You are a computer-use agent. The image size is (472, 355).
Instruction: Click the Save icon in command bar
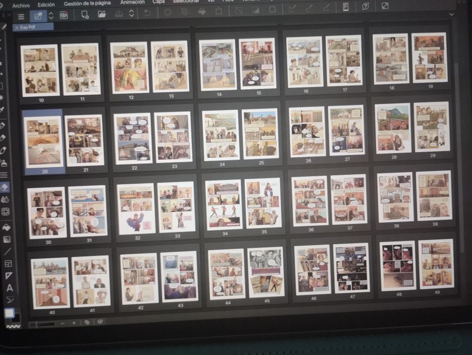(x=119, y=14)
